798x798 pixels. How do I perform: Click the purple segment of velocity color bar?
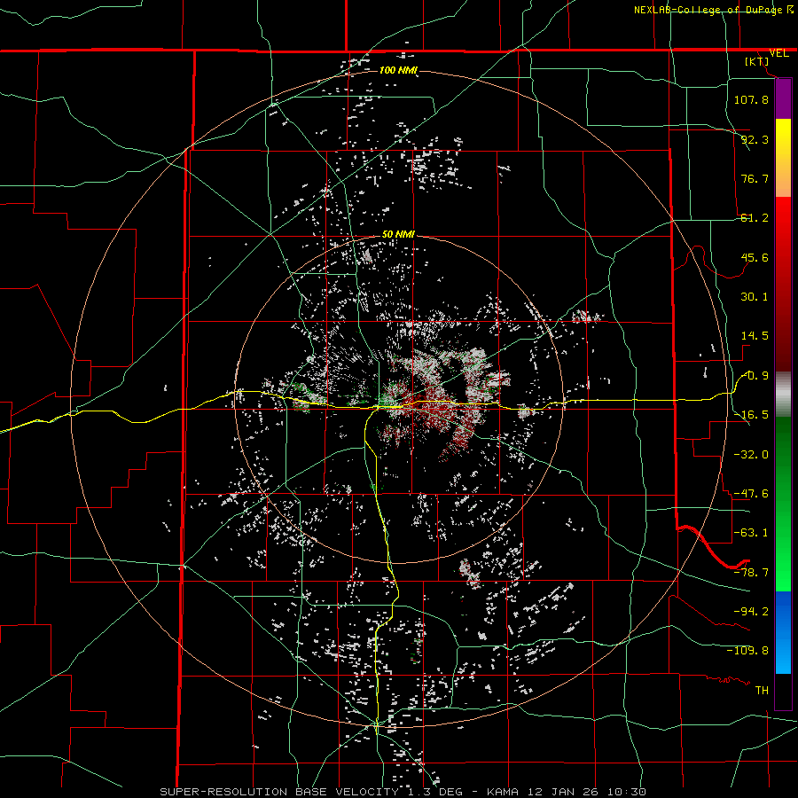tap(783, 98)
